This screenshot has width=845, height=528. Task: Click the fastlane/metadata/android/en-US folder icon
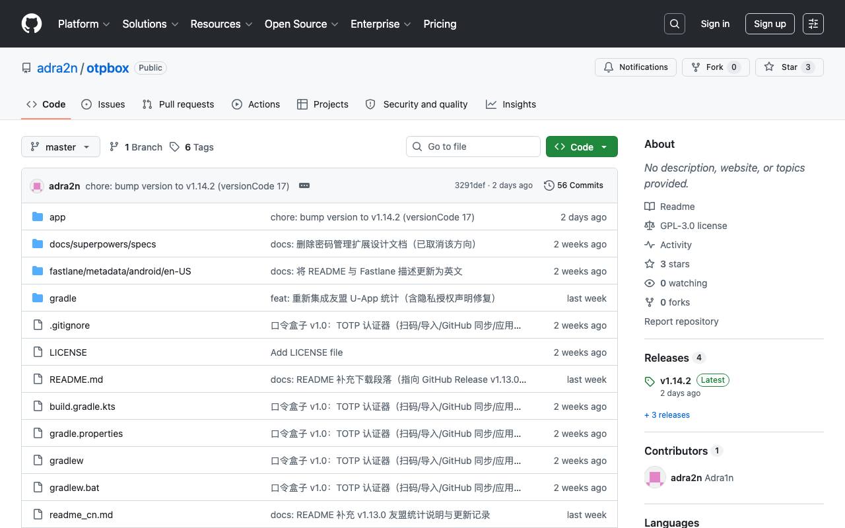click(38, 271)
